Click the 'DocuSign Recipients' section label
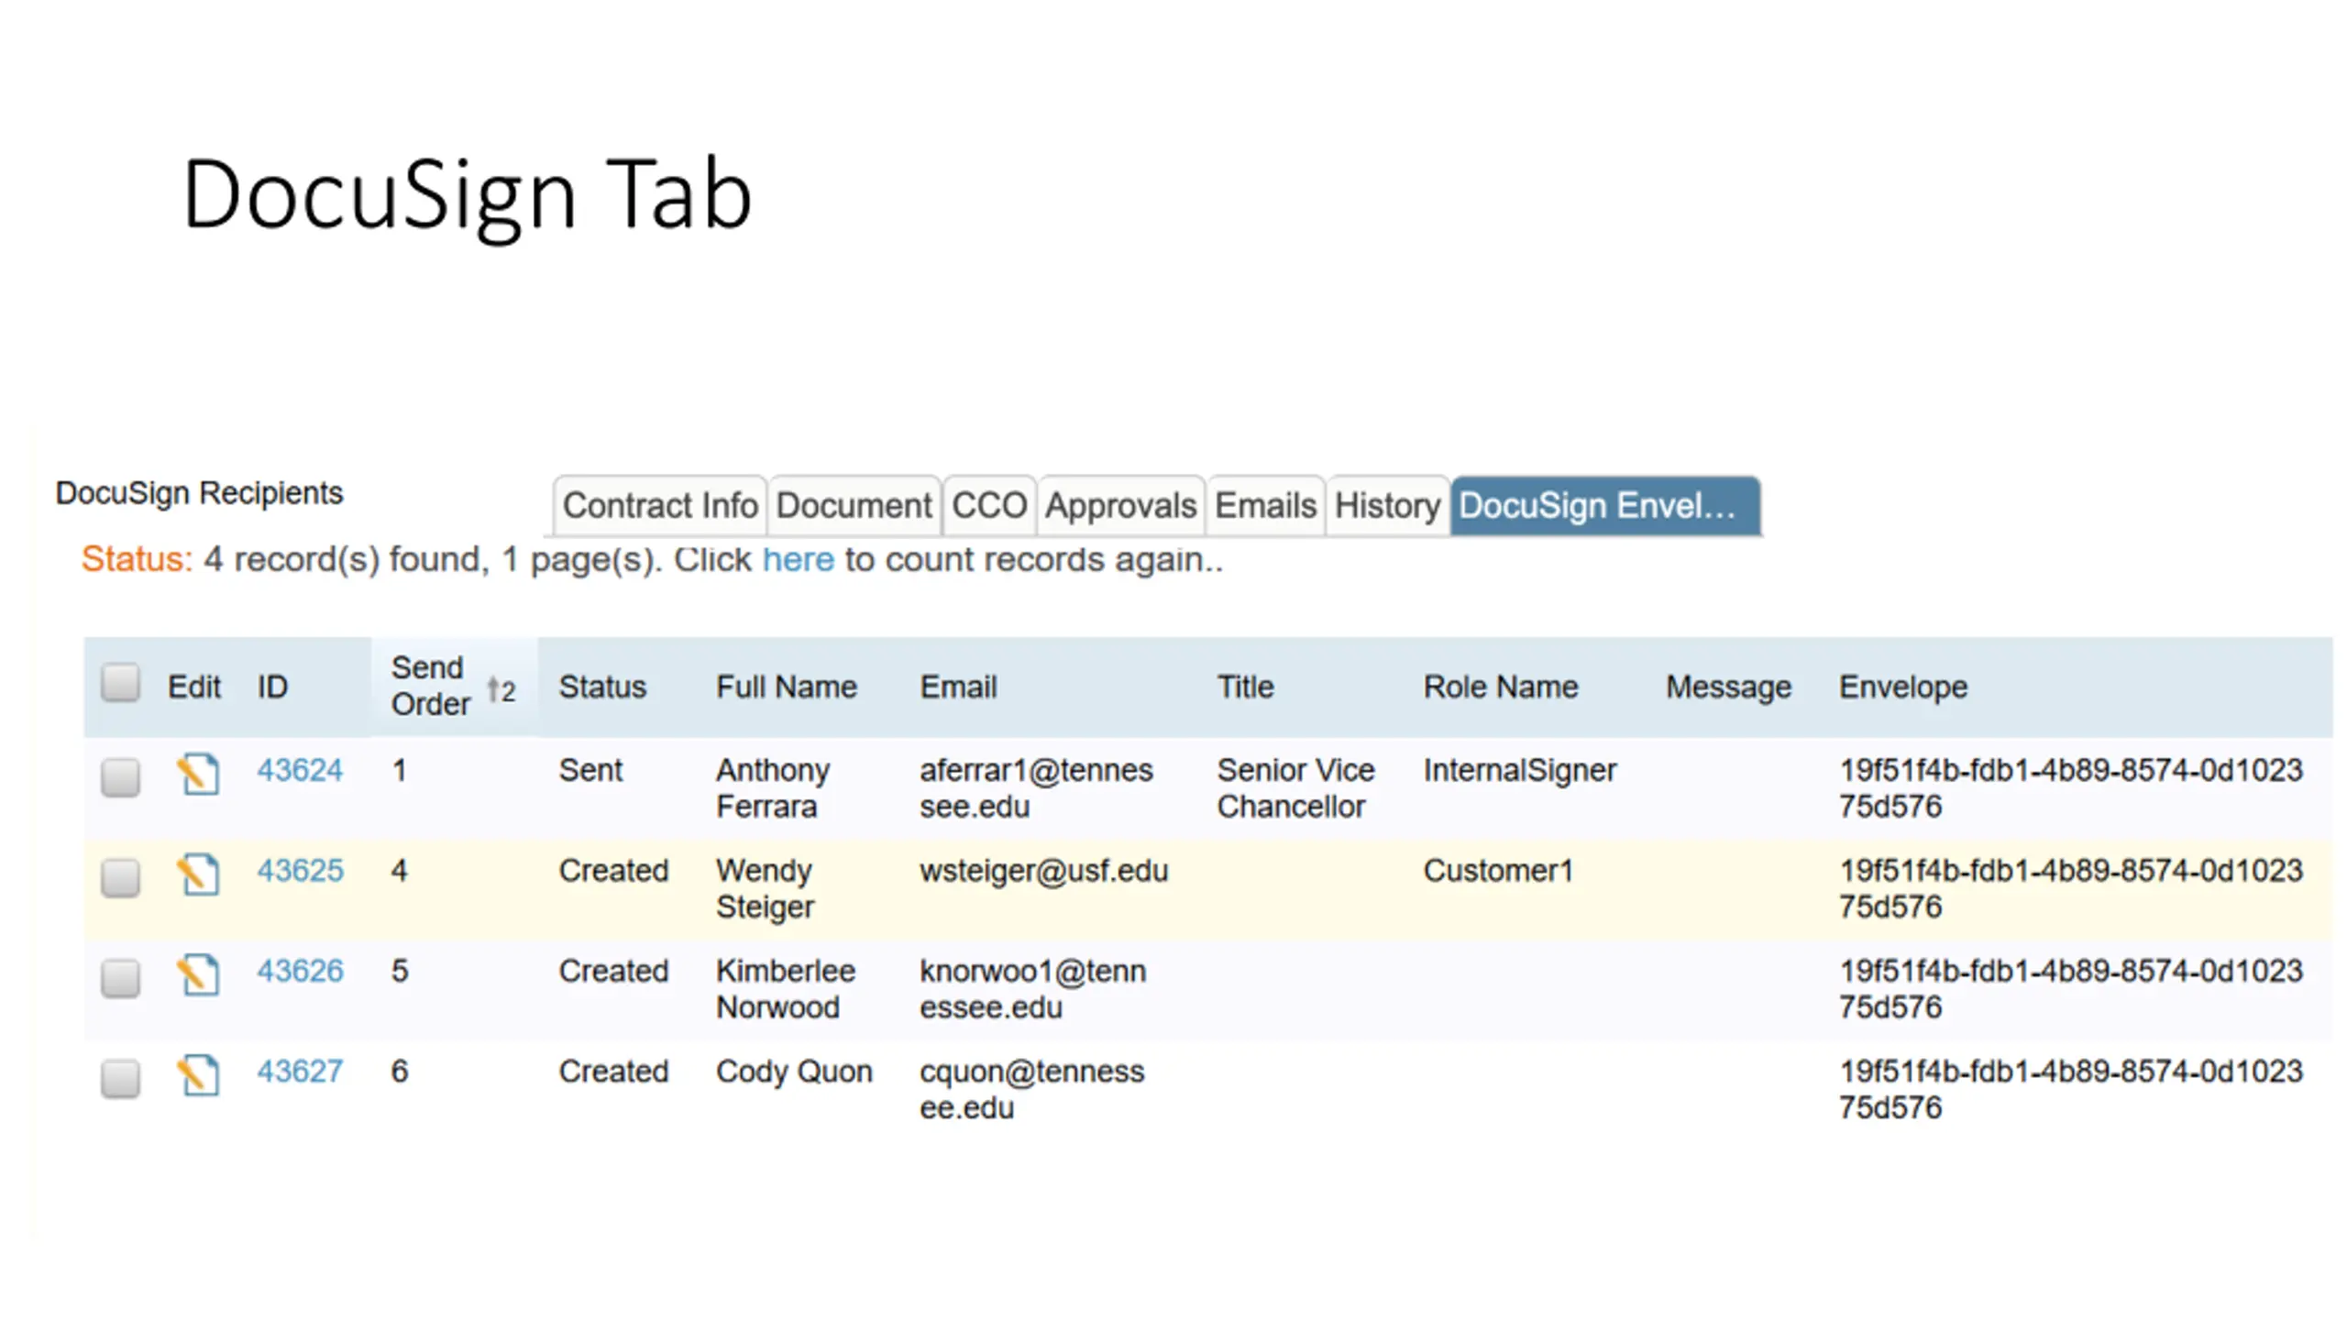 pos(199,493)
